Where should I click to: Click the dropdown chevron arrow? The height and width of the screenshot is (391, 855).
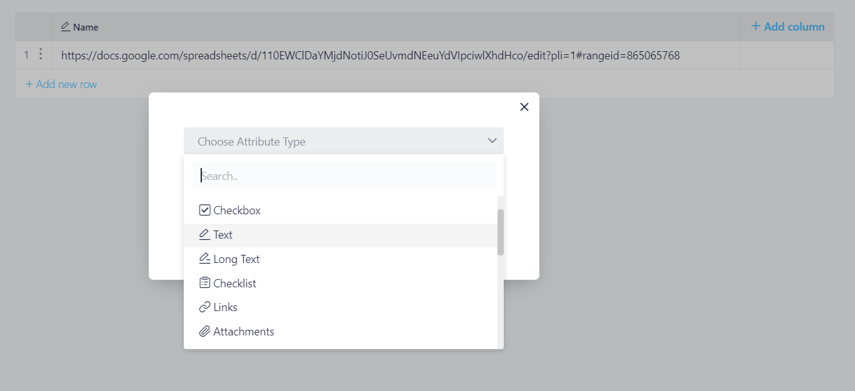[492, 141]
